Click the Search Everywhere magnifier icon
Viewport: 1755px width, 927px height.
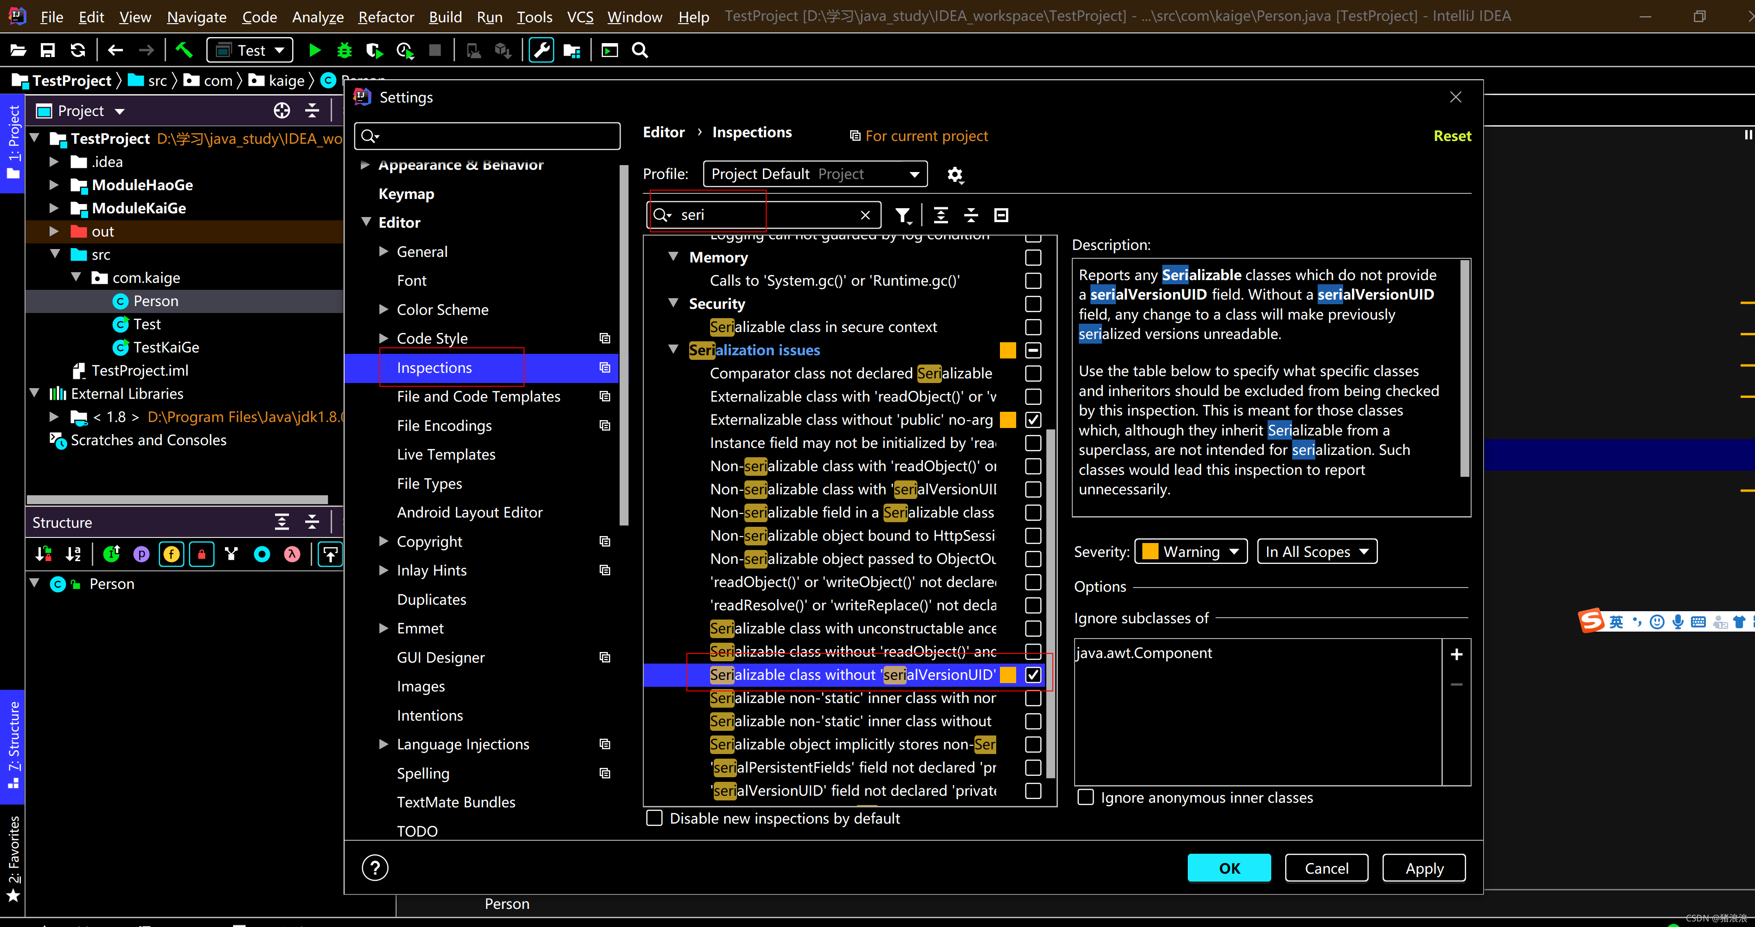click(x=640, y=51)
